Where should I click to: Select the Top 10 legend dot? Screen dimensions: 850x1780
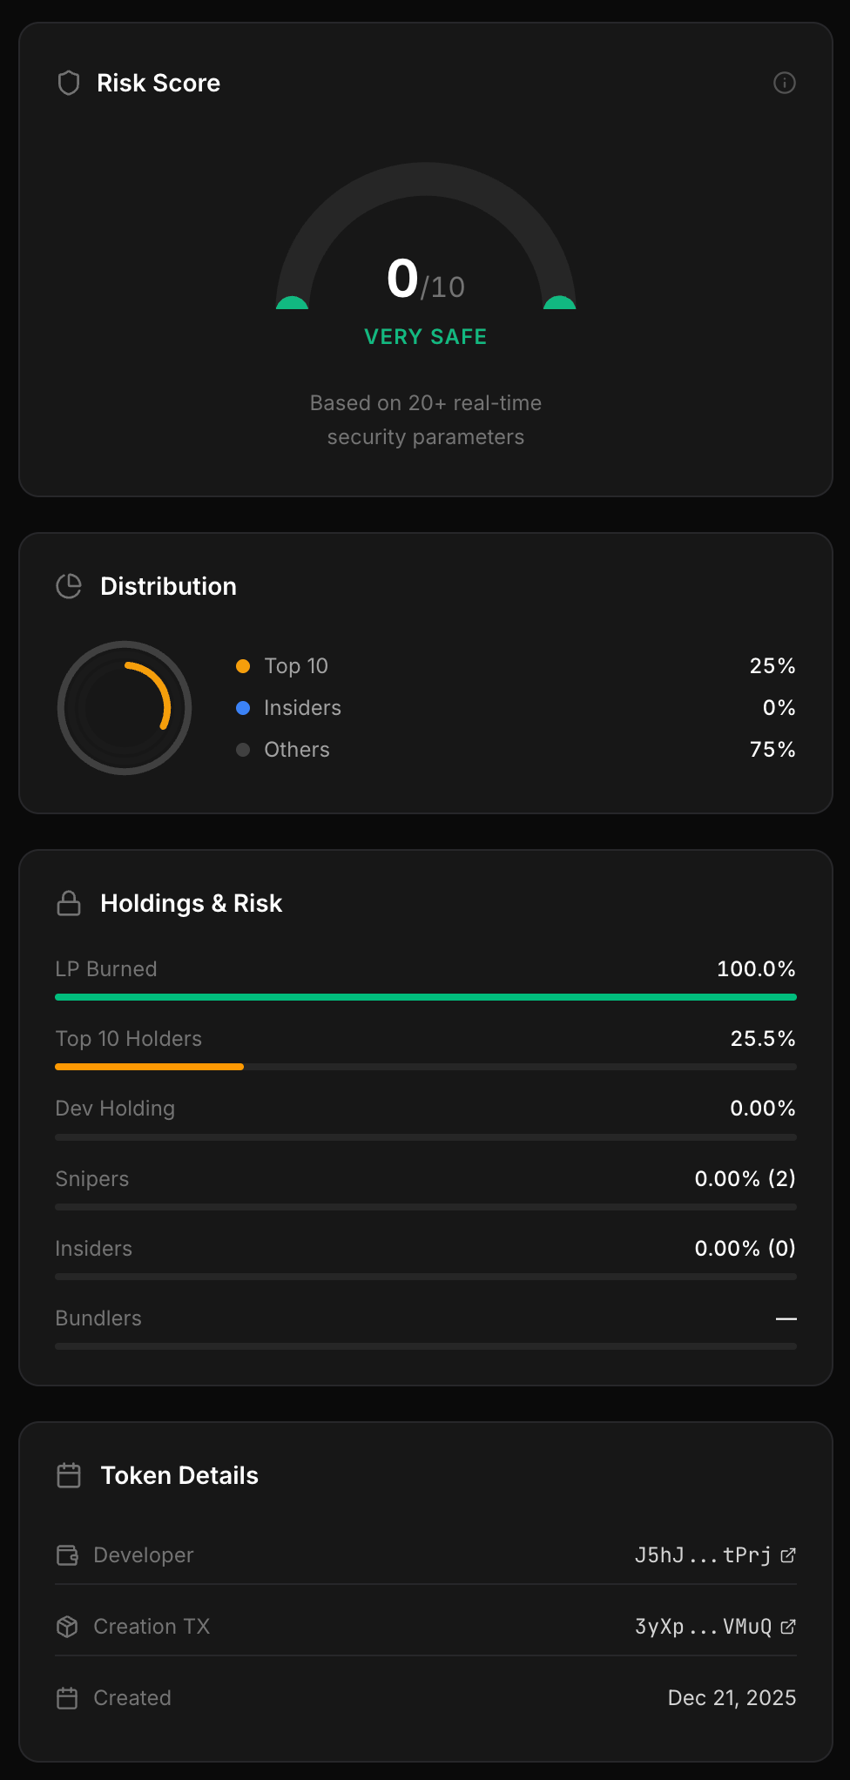pos(243,665)
